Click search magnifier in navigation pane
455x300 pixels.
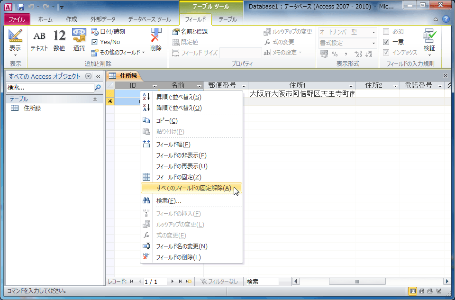98,87
